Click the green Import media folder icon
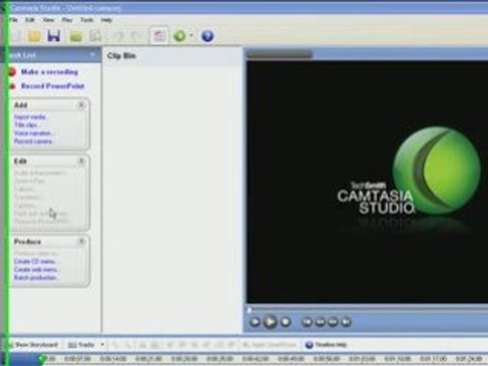The width and height of the screenshot is (488, 366). click(x=76, y=37)
